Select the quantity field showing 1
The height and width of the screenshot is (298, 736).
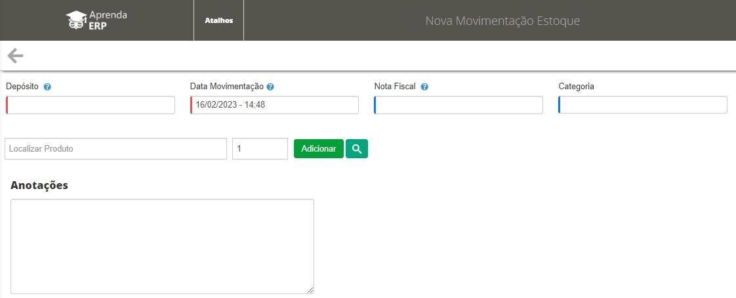pos(260,149)
